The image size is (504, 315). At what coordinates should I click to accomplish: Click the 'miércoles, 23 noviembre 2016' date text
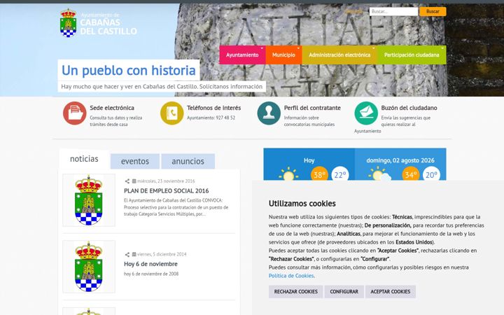[166, 181]
